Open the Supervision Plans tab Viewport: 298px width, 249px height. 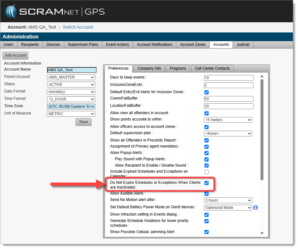83,45
